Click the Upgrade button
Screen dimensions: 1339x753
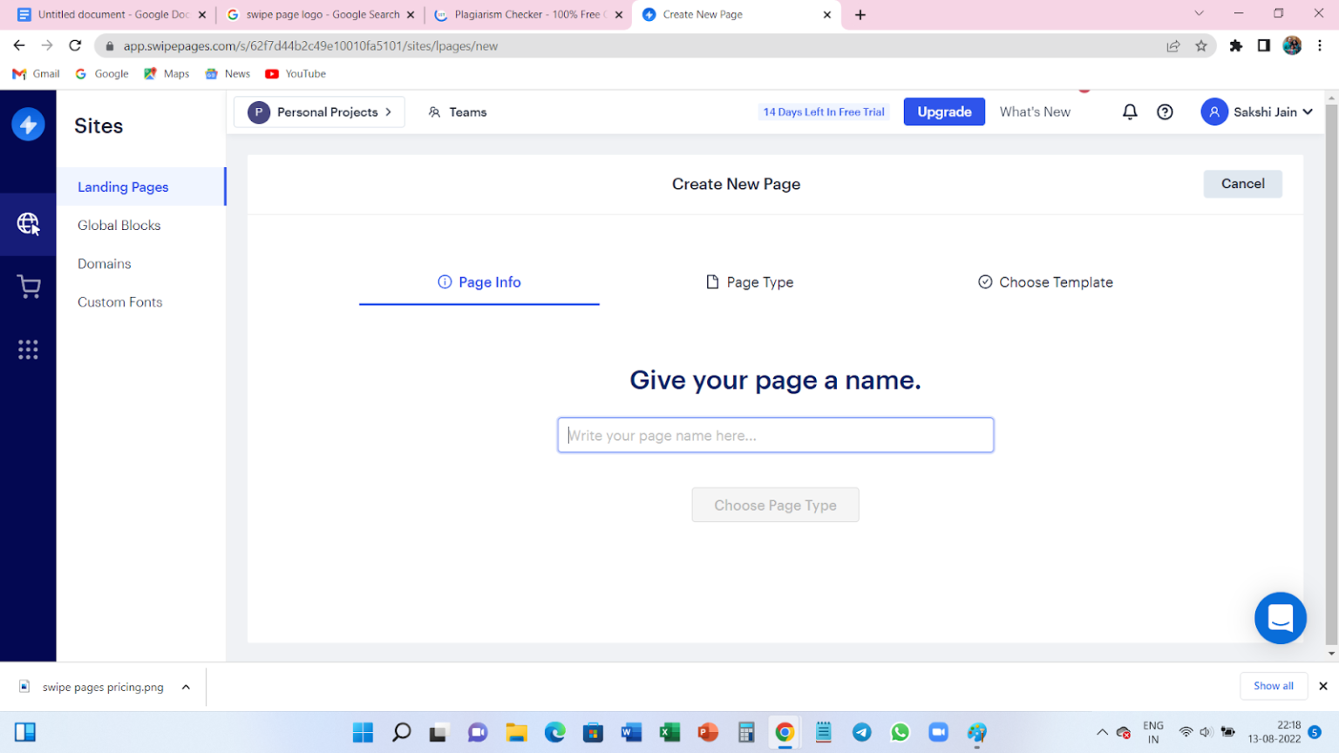click(x=943, y=112)
